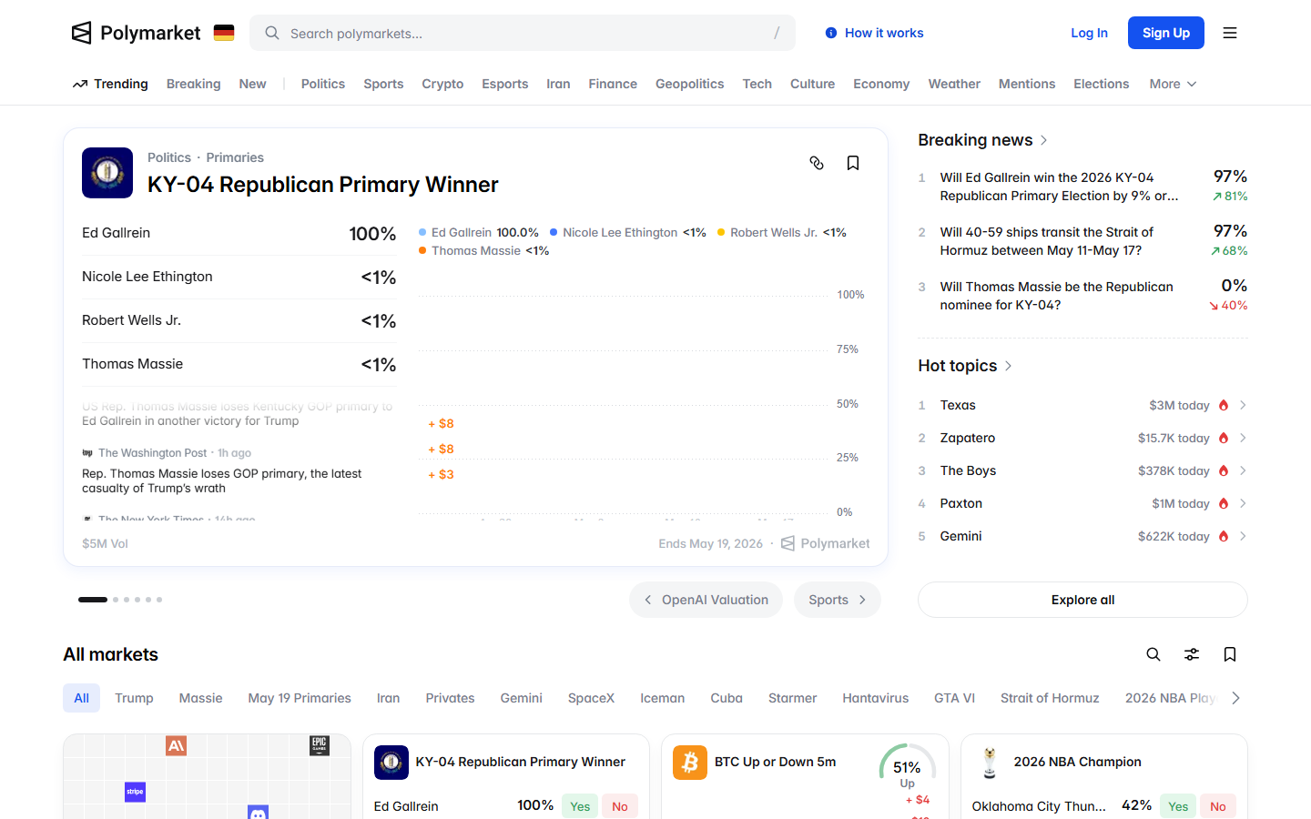Open Paxton topic chevron arrow
Viewport: 1311px width, 819px height.
click(x=1243, y=503)
